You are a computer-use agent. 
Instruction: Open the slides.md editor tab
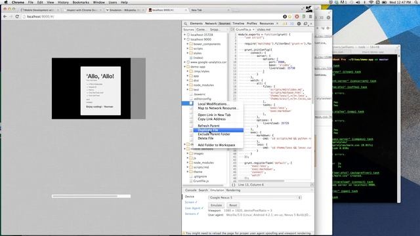[x=264, y=29]
